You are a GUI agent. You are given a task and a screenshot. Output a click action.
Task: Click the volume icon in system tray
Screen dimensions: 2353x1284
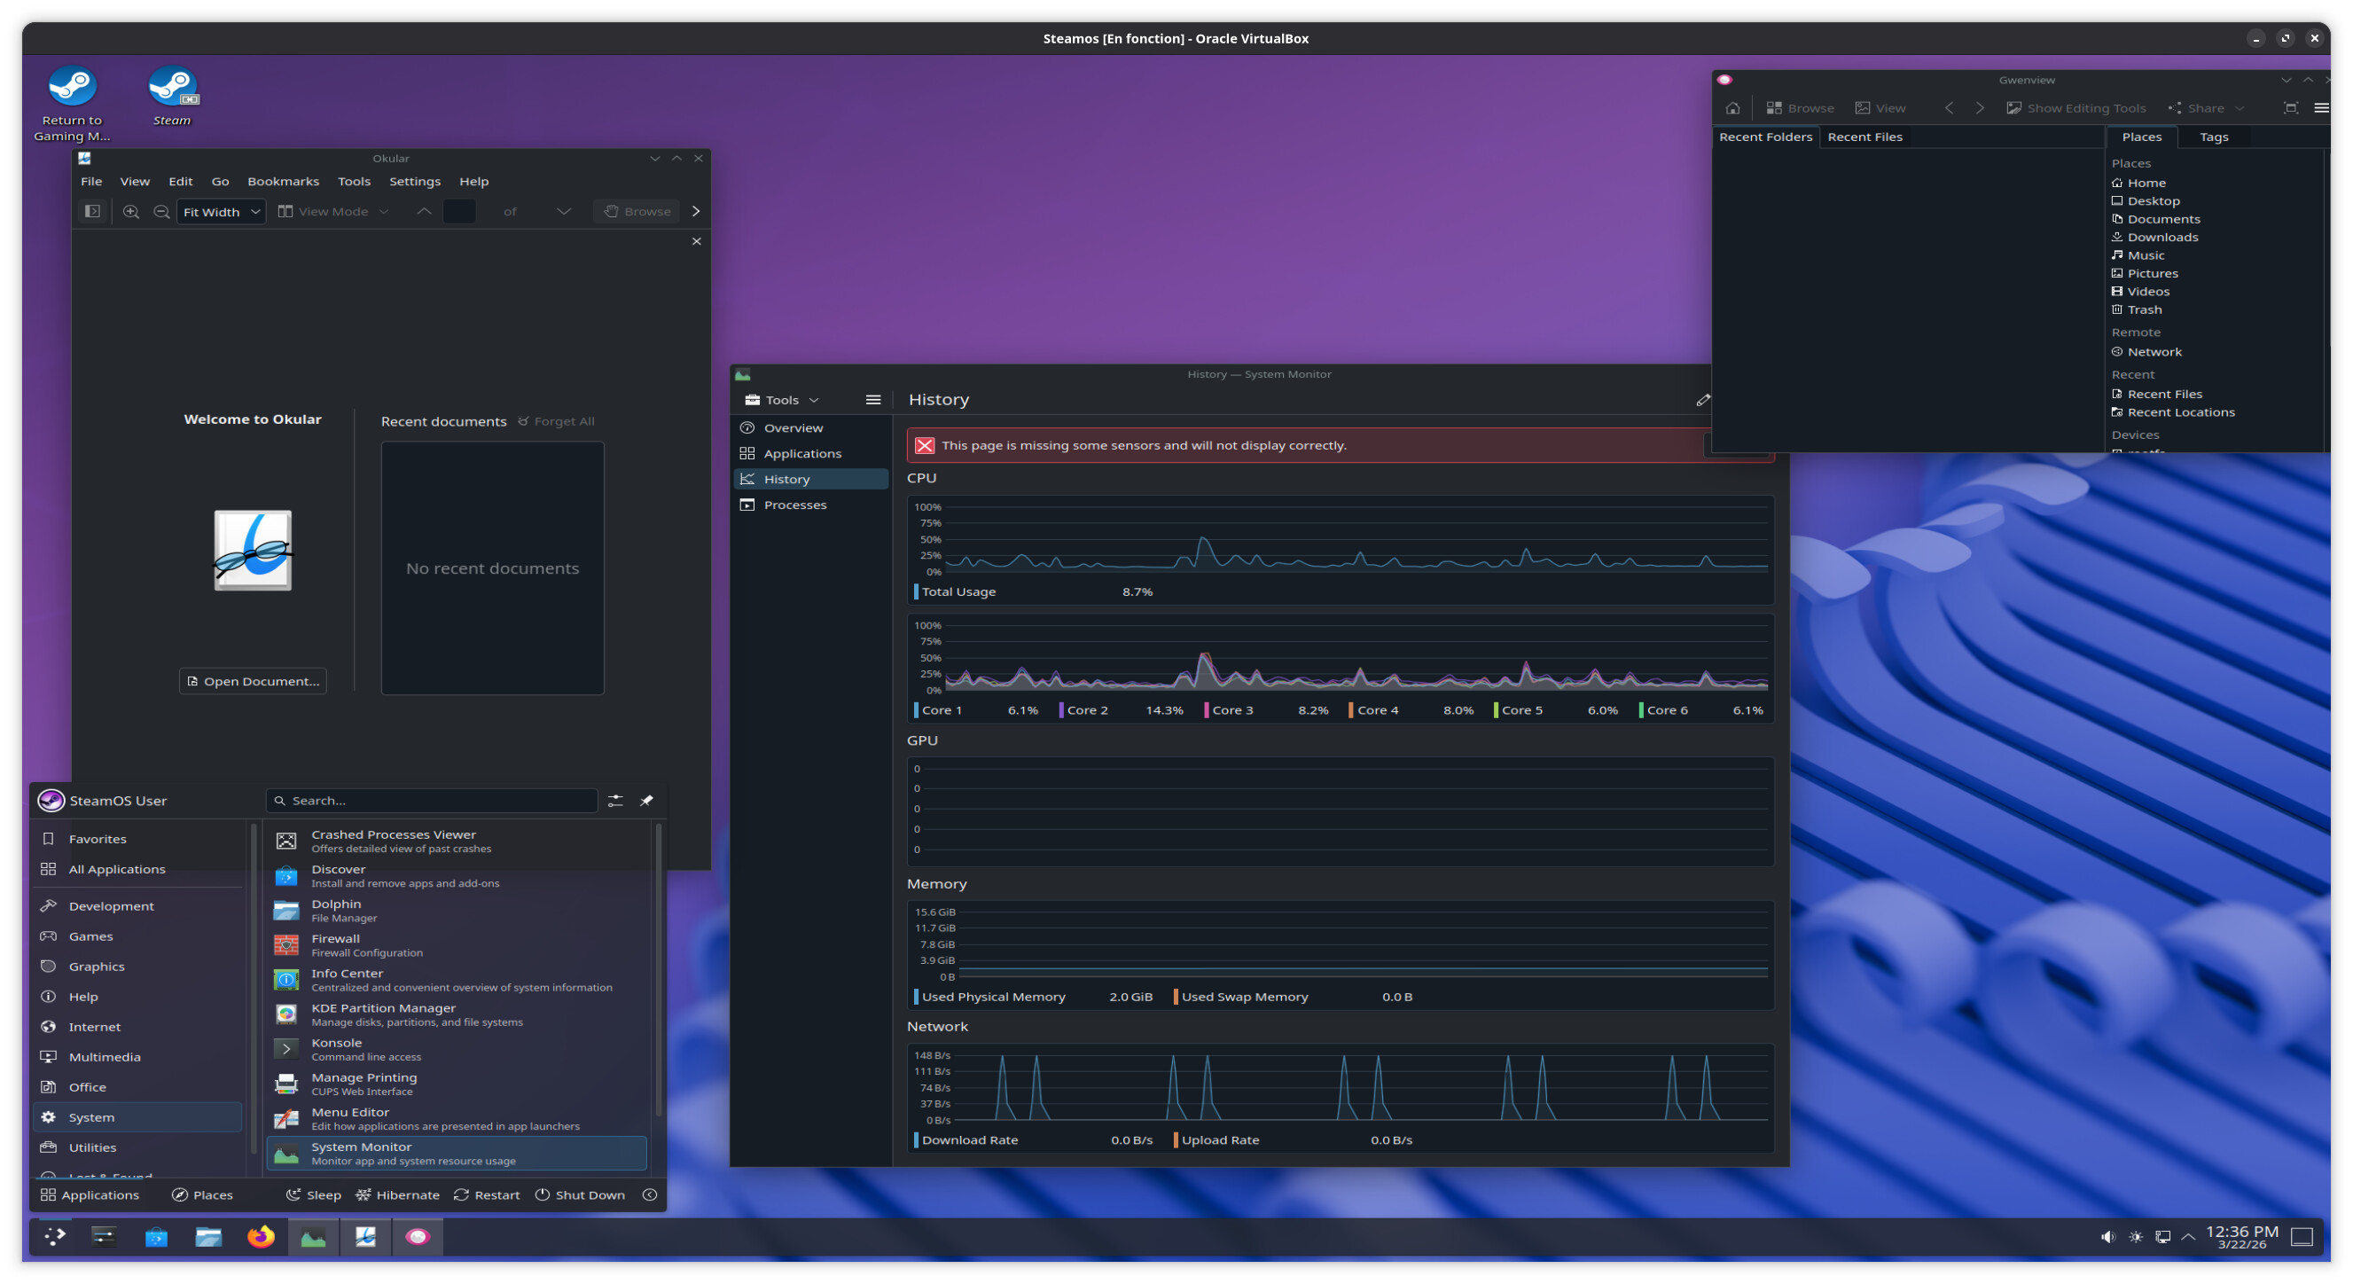click(x=2107, y=1236)
